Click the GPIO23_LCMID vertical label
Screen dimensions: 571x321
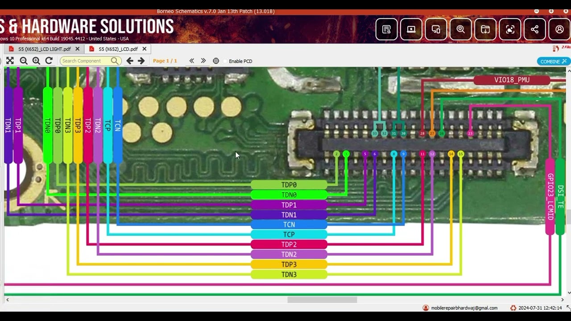(550, 197)
